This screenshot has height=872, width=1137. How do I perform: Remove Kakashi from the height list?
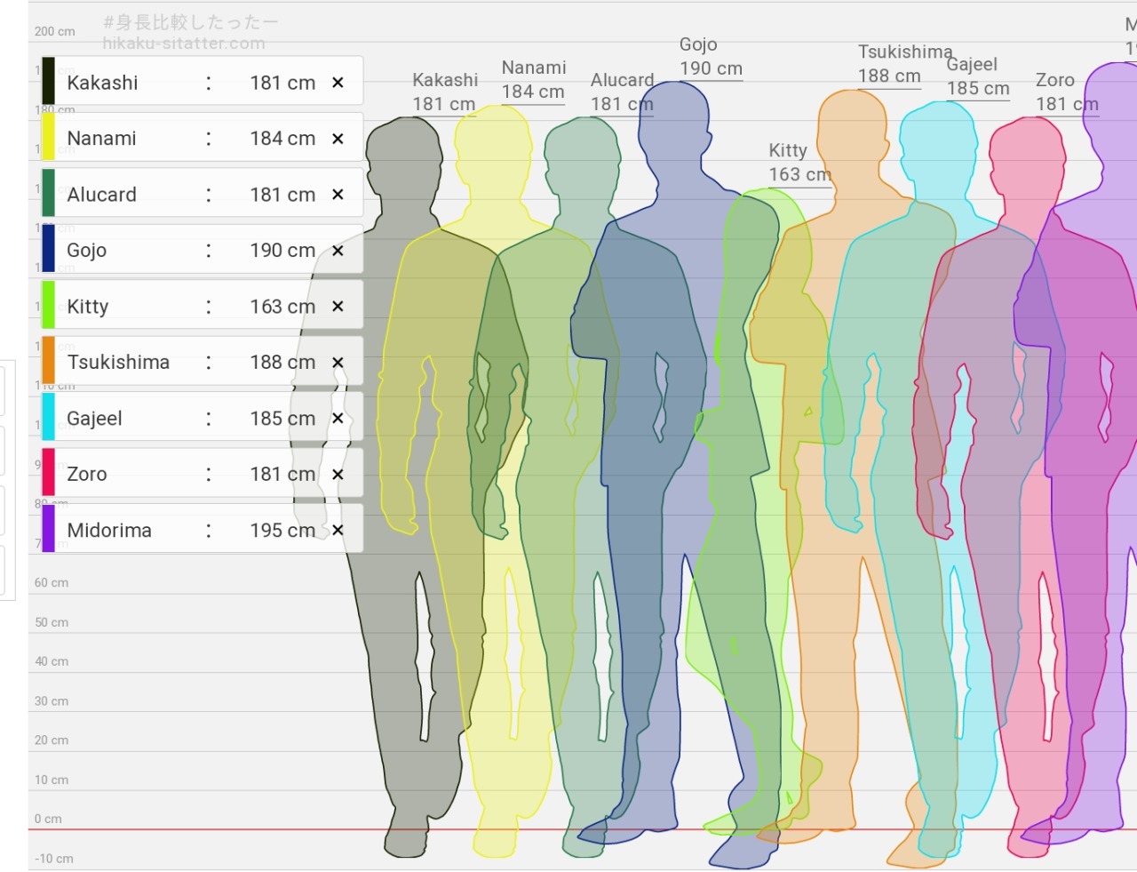pyautogui.click(x=338, y=83)
